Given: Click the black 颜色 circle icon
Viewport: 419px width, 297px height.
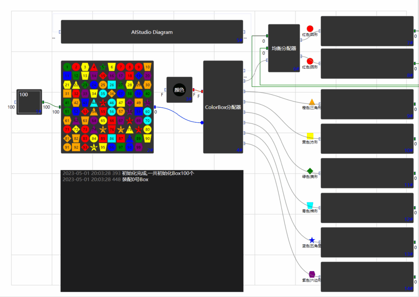Looking at the screenshot, I should point(179,90).
